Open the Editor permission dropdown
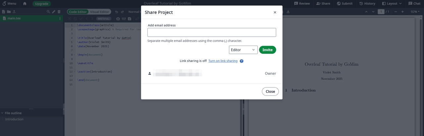The width and height of the screenshot is (424, 136). (243, 50)
